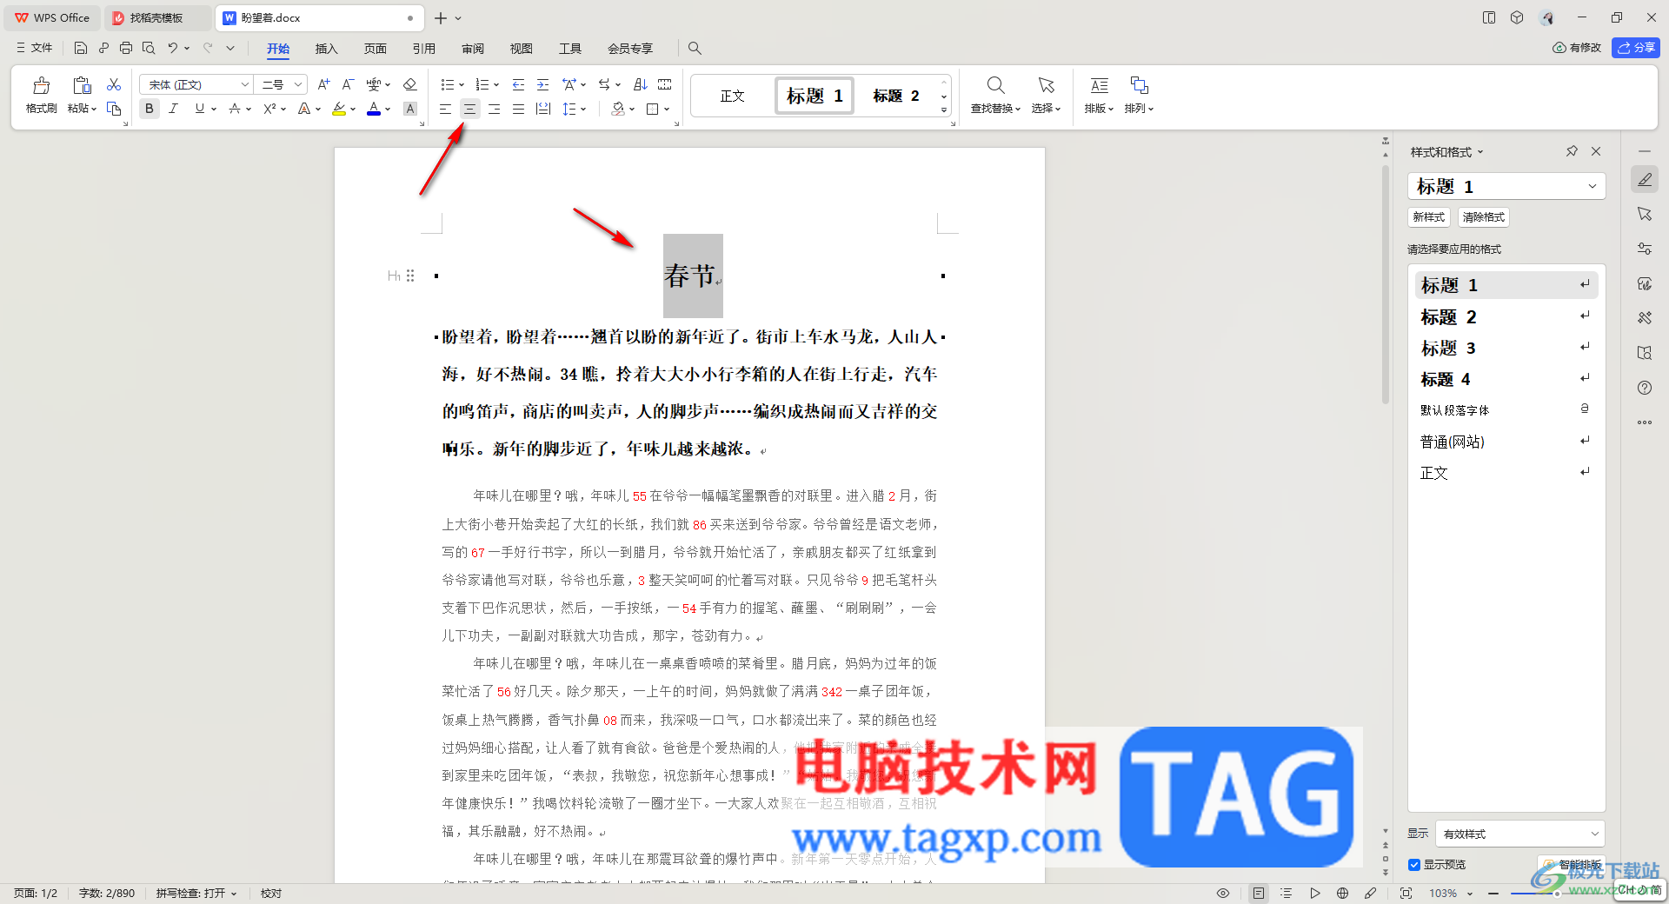Image resolution: width=1669 pixels, height=904 pixels.
Task: Apply the 正文 style from ribbon gallery
Action: tap(733, 96)
